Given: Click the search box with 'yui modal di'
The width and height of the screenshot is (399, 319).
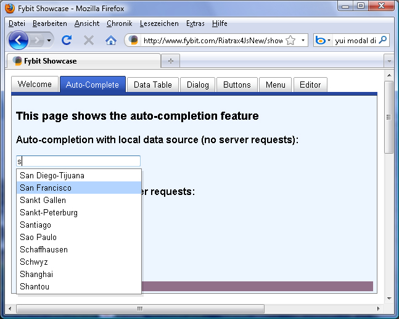Looking at the screenshot, I should [x=355, y=41].
